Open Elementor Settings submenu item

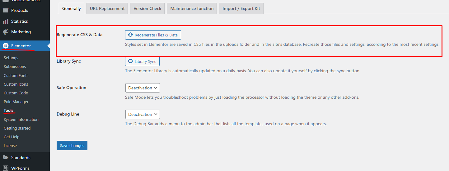tap(11, 58)
